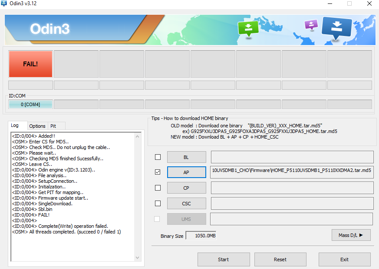Screen dimensions: 379x269
Task: Choose a CP file with CP button
Action: click(x=187, y=188)
